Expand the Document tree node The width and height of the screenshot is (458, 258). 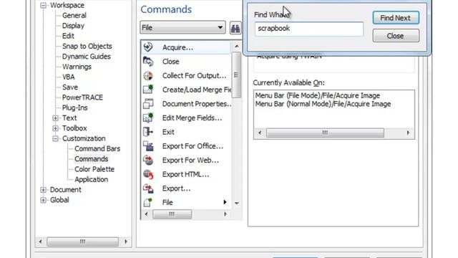tap(43, 190)
